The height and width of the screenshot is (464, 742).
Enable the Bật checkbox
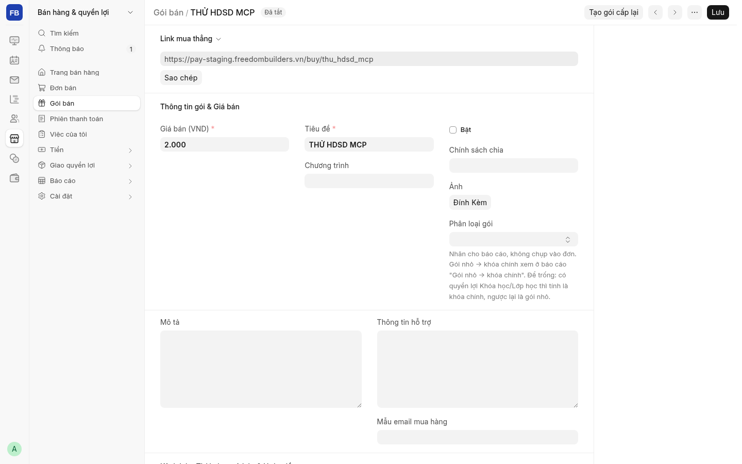(x=453, y=130)
